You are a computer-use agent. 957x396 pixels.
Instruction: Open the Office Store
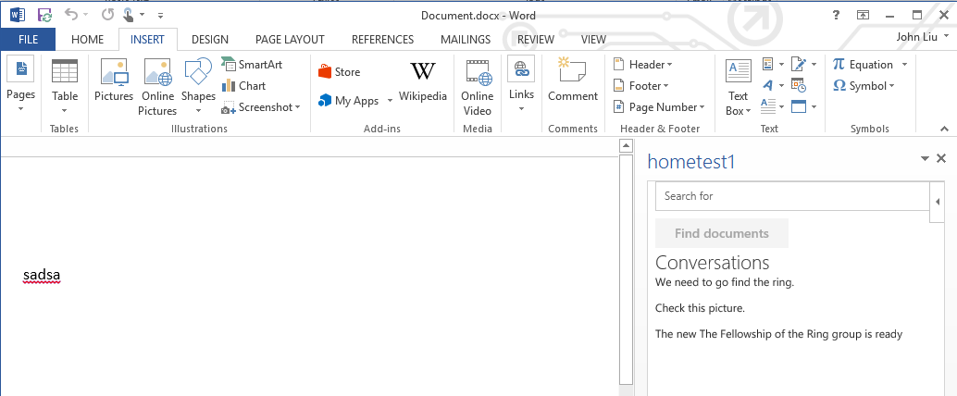[x=339, y=72]
